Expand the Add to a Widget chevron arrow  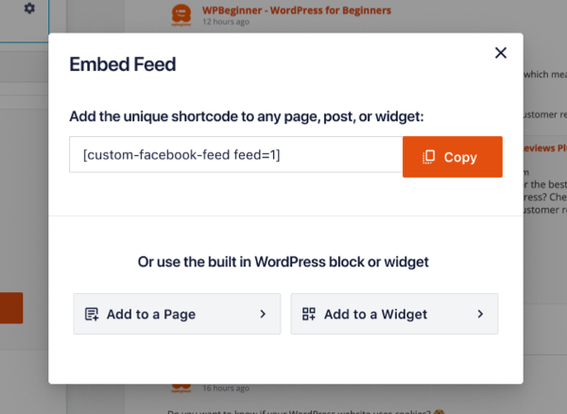pos(480,314)
